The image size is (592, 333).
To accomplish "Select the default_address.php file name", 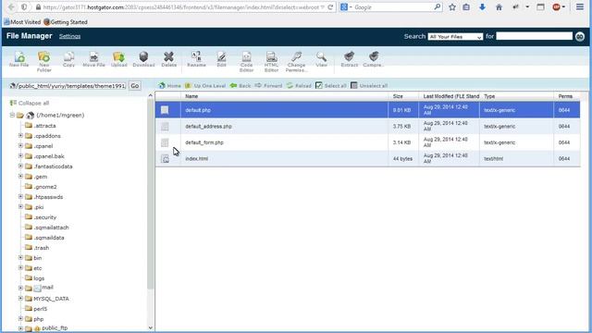I will [208, 127].
